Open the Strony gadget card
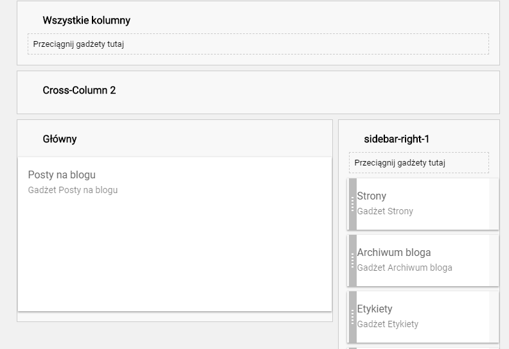The width and height of the screenshot is (509, 349). point(423,204)
